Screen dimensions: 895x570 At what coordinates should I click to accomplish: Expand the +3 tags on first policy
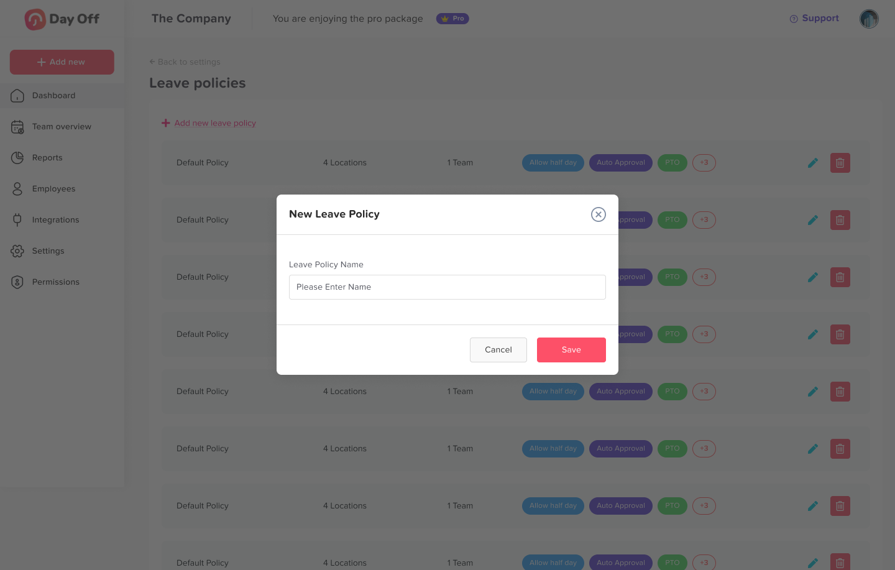(x=704, y=163)
